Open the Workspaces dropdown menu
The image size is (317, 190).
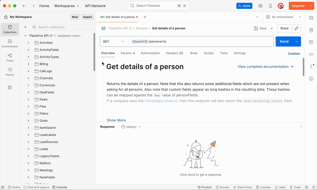click(x=67, y=6)
